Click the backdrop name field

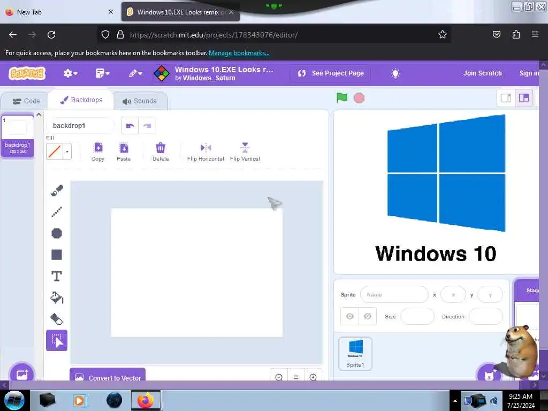(x=80, y=126)
